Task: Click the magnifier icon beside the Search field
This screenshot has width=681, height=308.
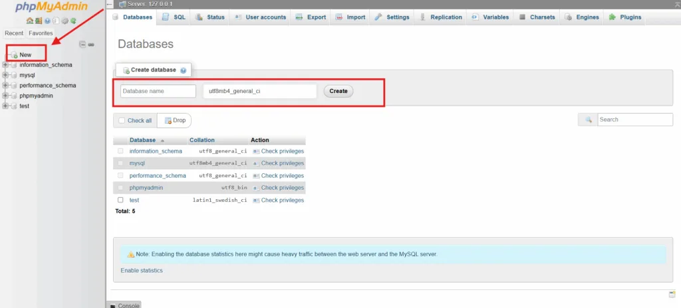Action: (x=589, y=119)
